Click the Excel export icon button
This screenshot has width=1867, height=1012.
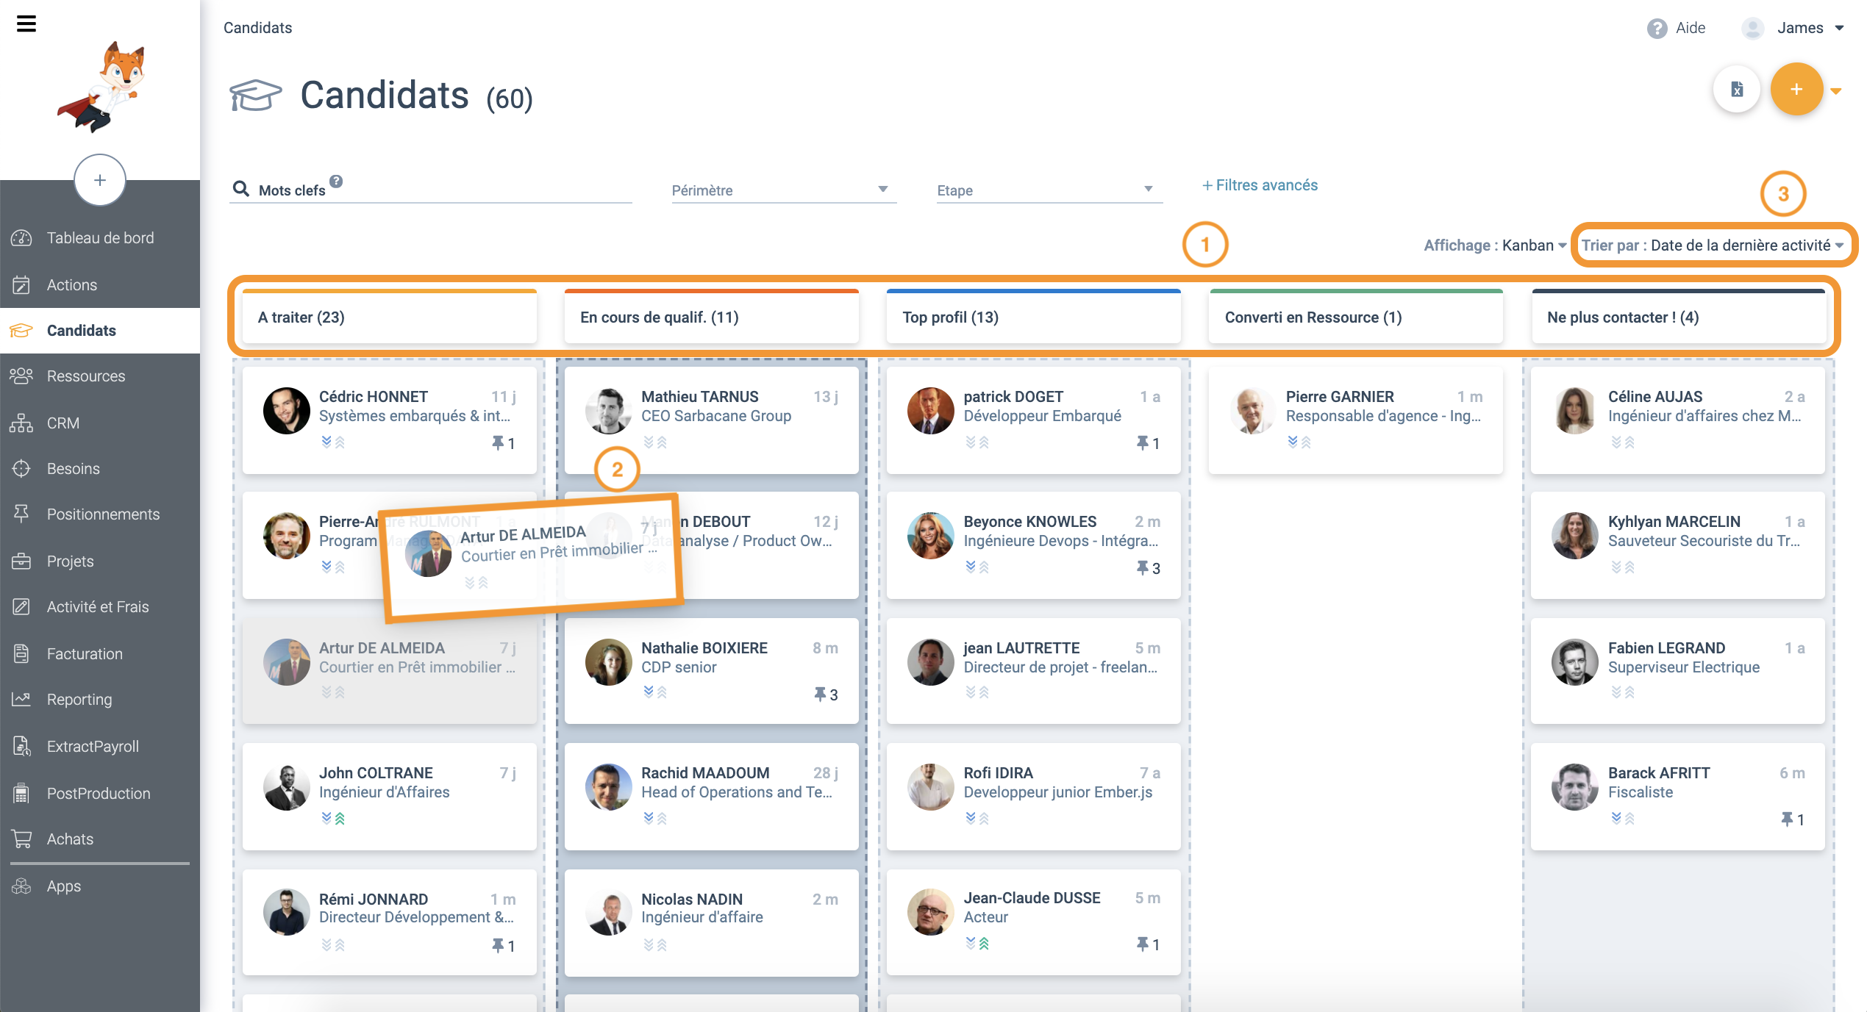pyautogui.click(x=1736, y=90)
